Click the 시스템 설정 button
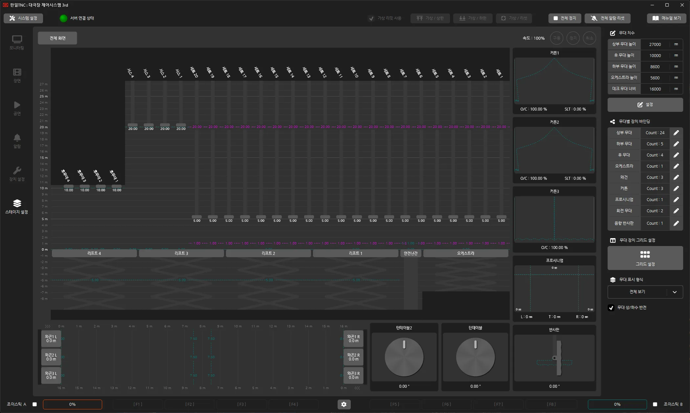The width and height of the screenshot is (690, 413). [x=23, y=18]
